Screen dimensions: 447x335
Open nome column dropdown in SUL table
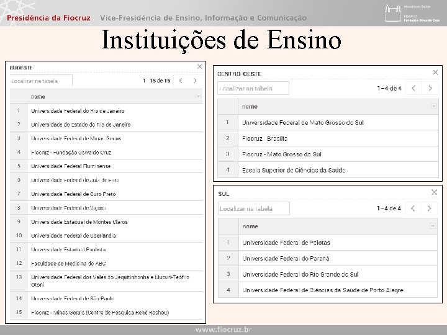point(433,226)
